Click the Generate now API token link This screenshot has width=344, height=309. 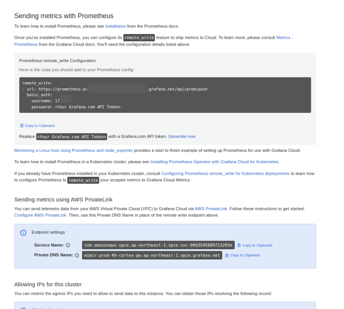181,136
